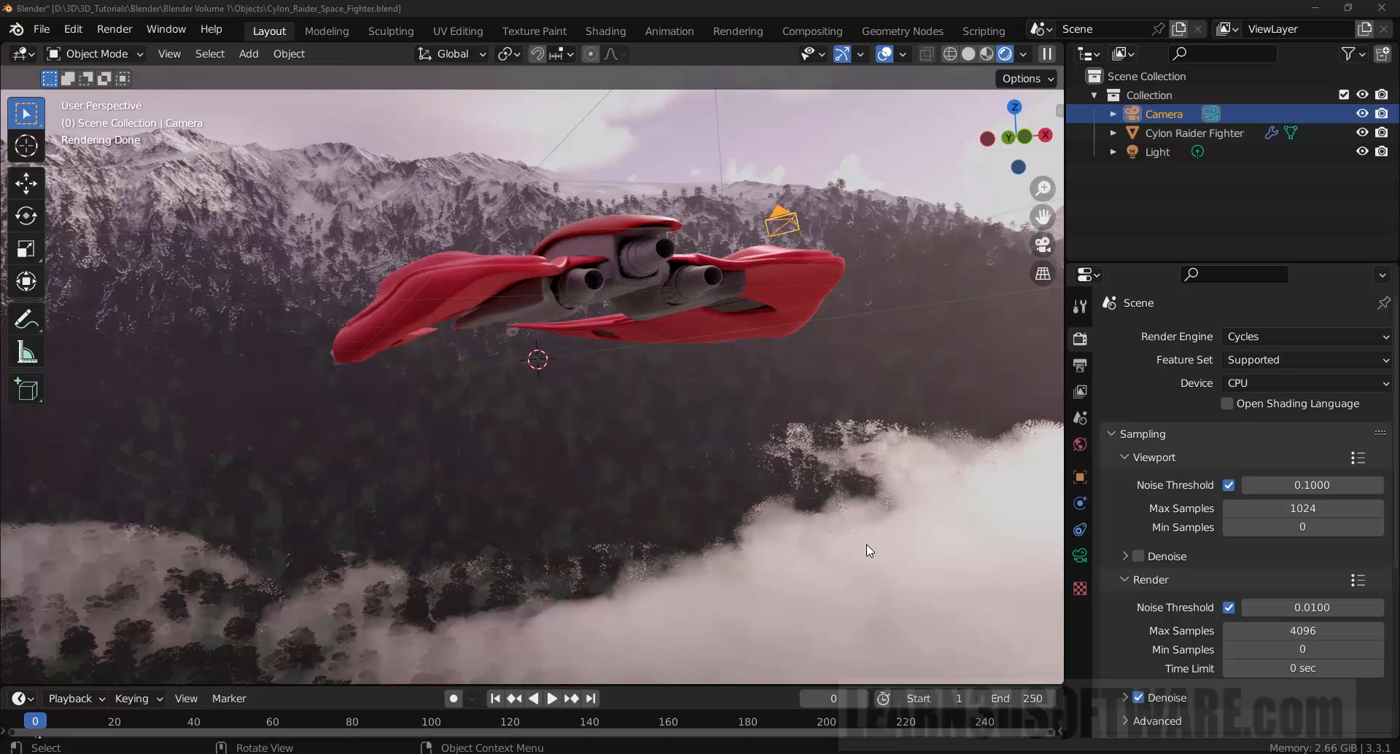Click the viewport zoom magnifier icon

(x=1043, y=189)
